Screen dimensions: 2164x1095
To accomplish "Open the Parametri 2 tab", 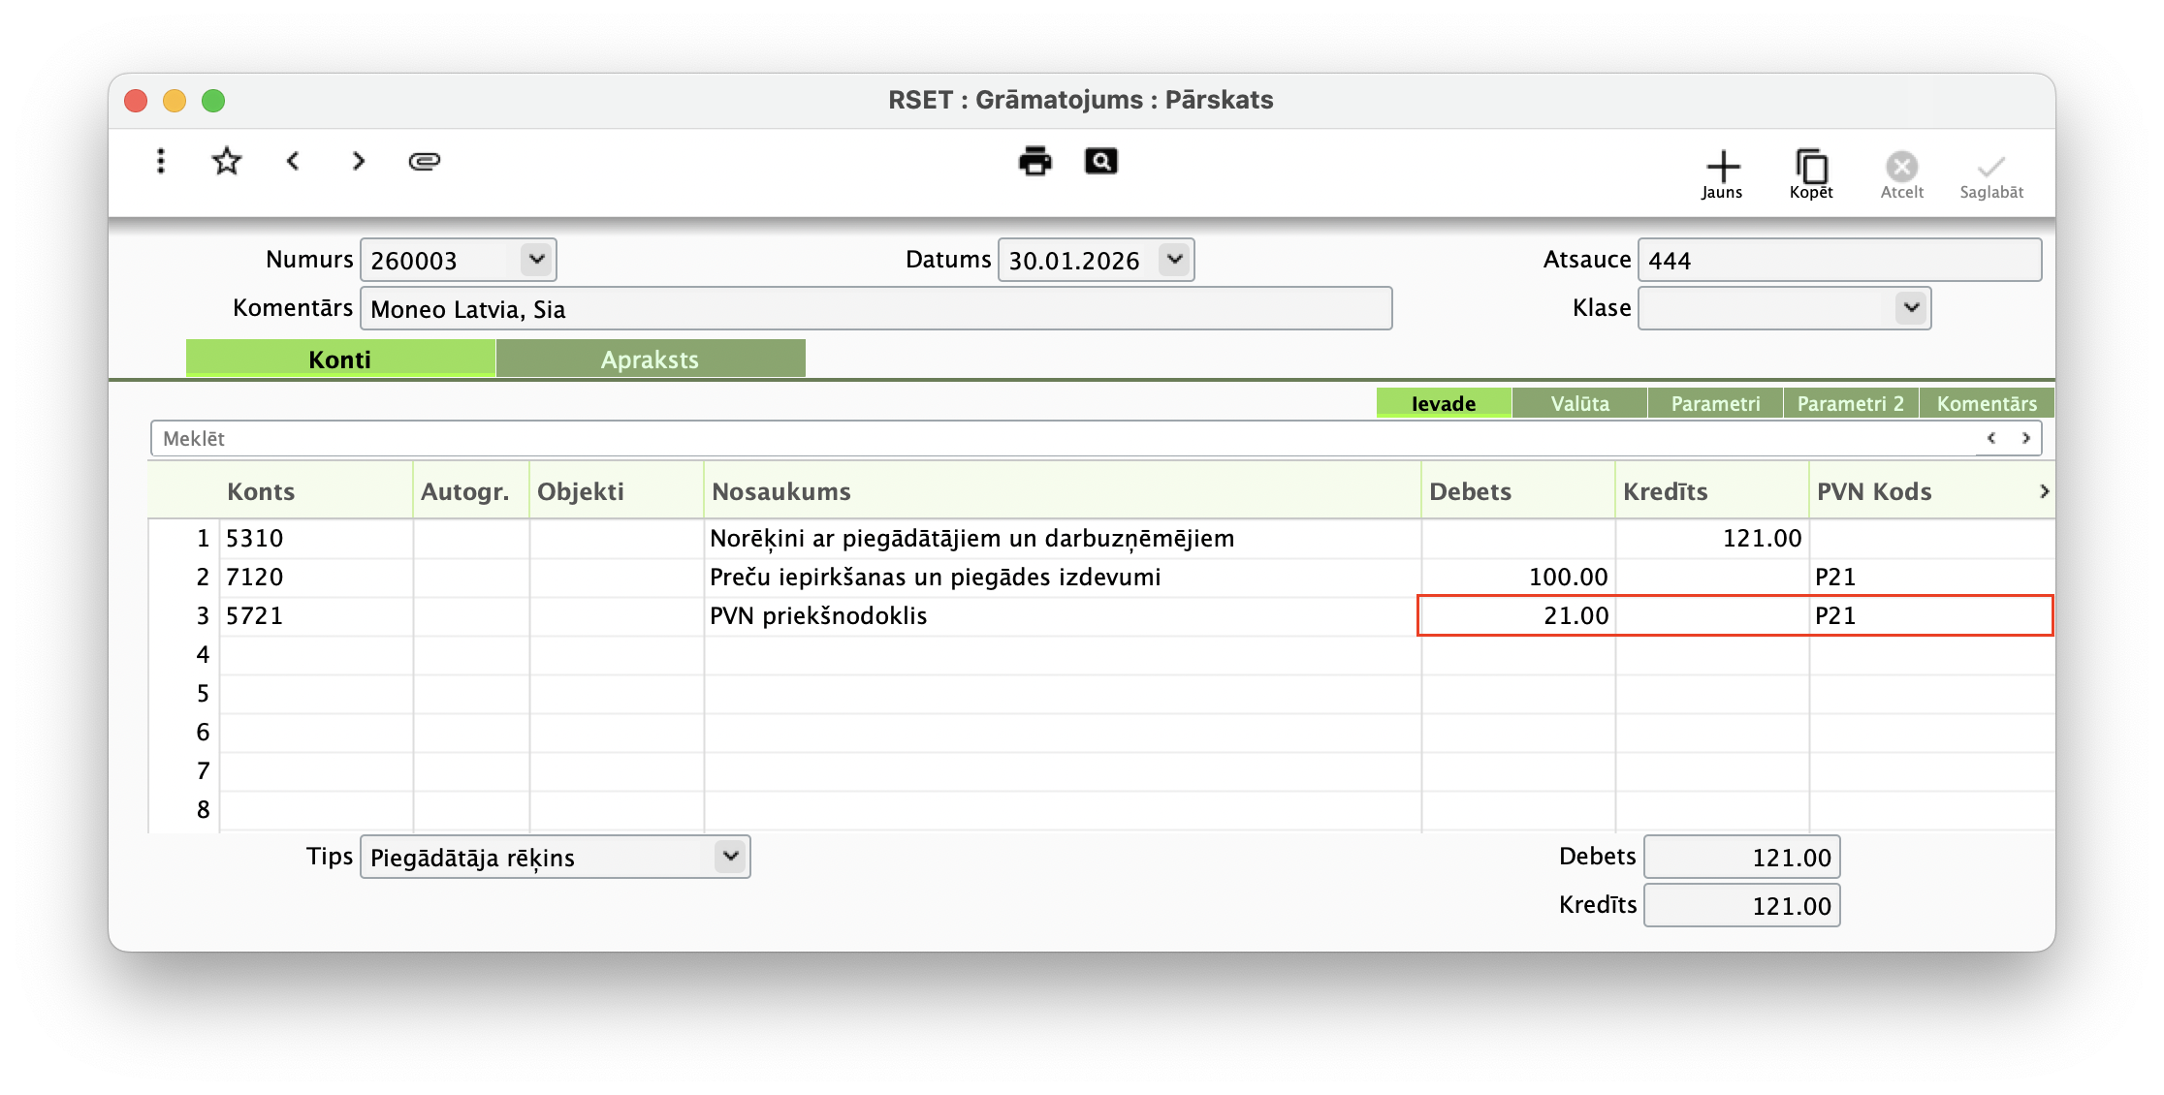I will tap(1850, 403).
